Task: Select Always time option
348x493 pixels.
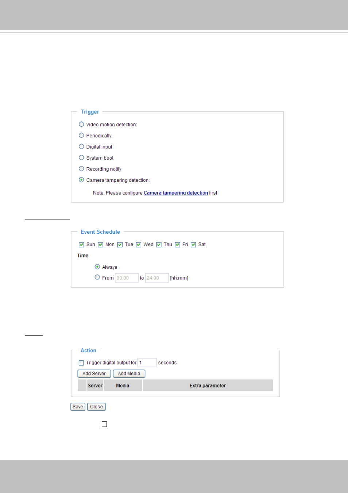Action: click(x=97, y=267)
